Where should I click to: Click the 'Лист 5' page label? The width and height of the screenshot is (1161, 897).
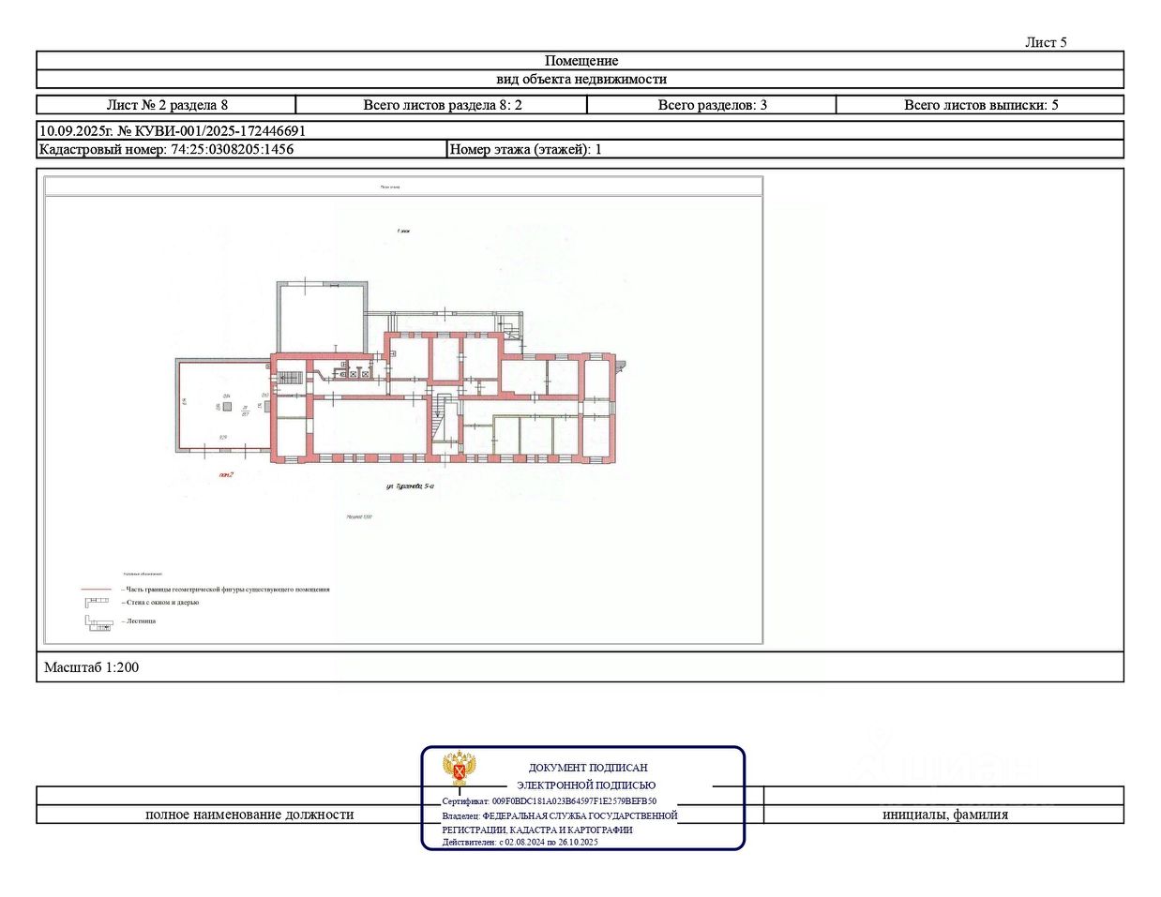tap(1046, 42)
